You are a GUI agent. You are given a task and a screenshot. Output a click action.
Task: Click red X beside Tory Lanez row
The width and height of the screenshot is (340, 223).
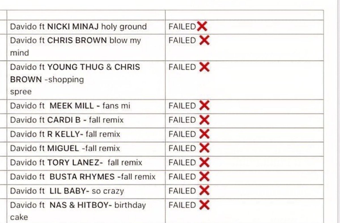204,162
